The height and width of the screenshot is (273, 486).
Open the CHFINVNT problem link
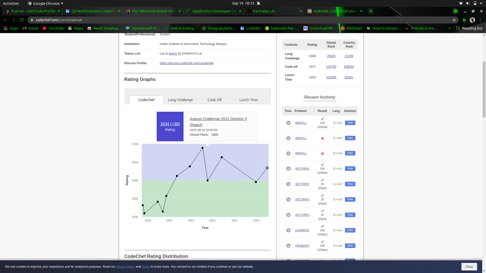click(x=302, y=230)
